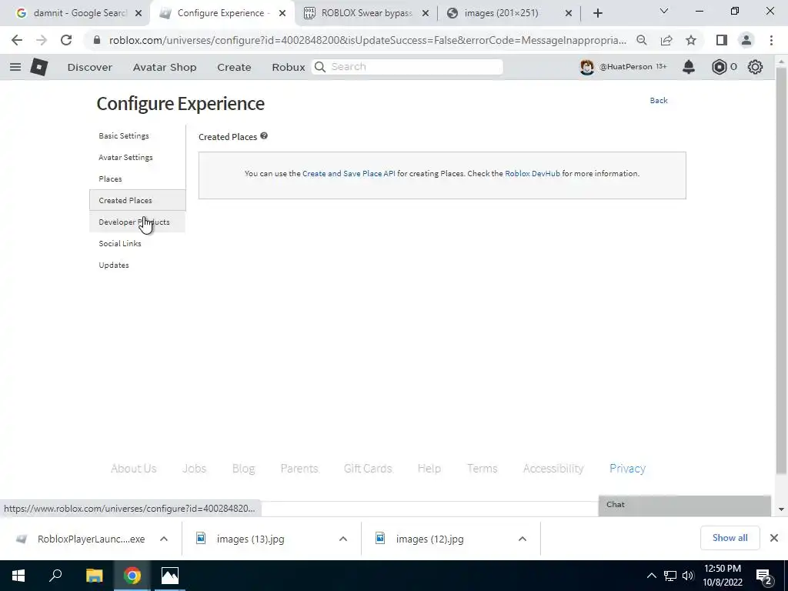
Task: Go back with the browser back arrow
Action: pyautogui.click(x=17, y=40)
